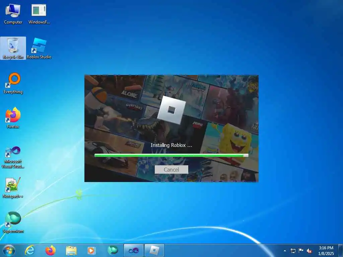Open Supermium from the taskbar

(x=113, y=250)
